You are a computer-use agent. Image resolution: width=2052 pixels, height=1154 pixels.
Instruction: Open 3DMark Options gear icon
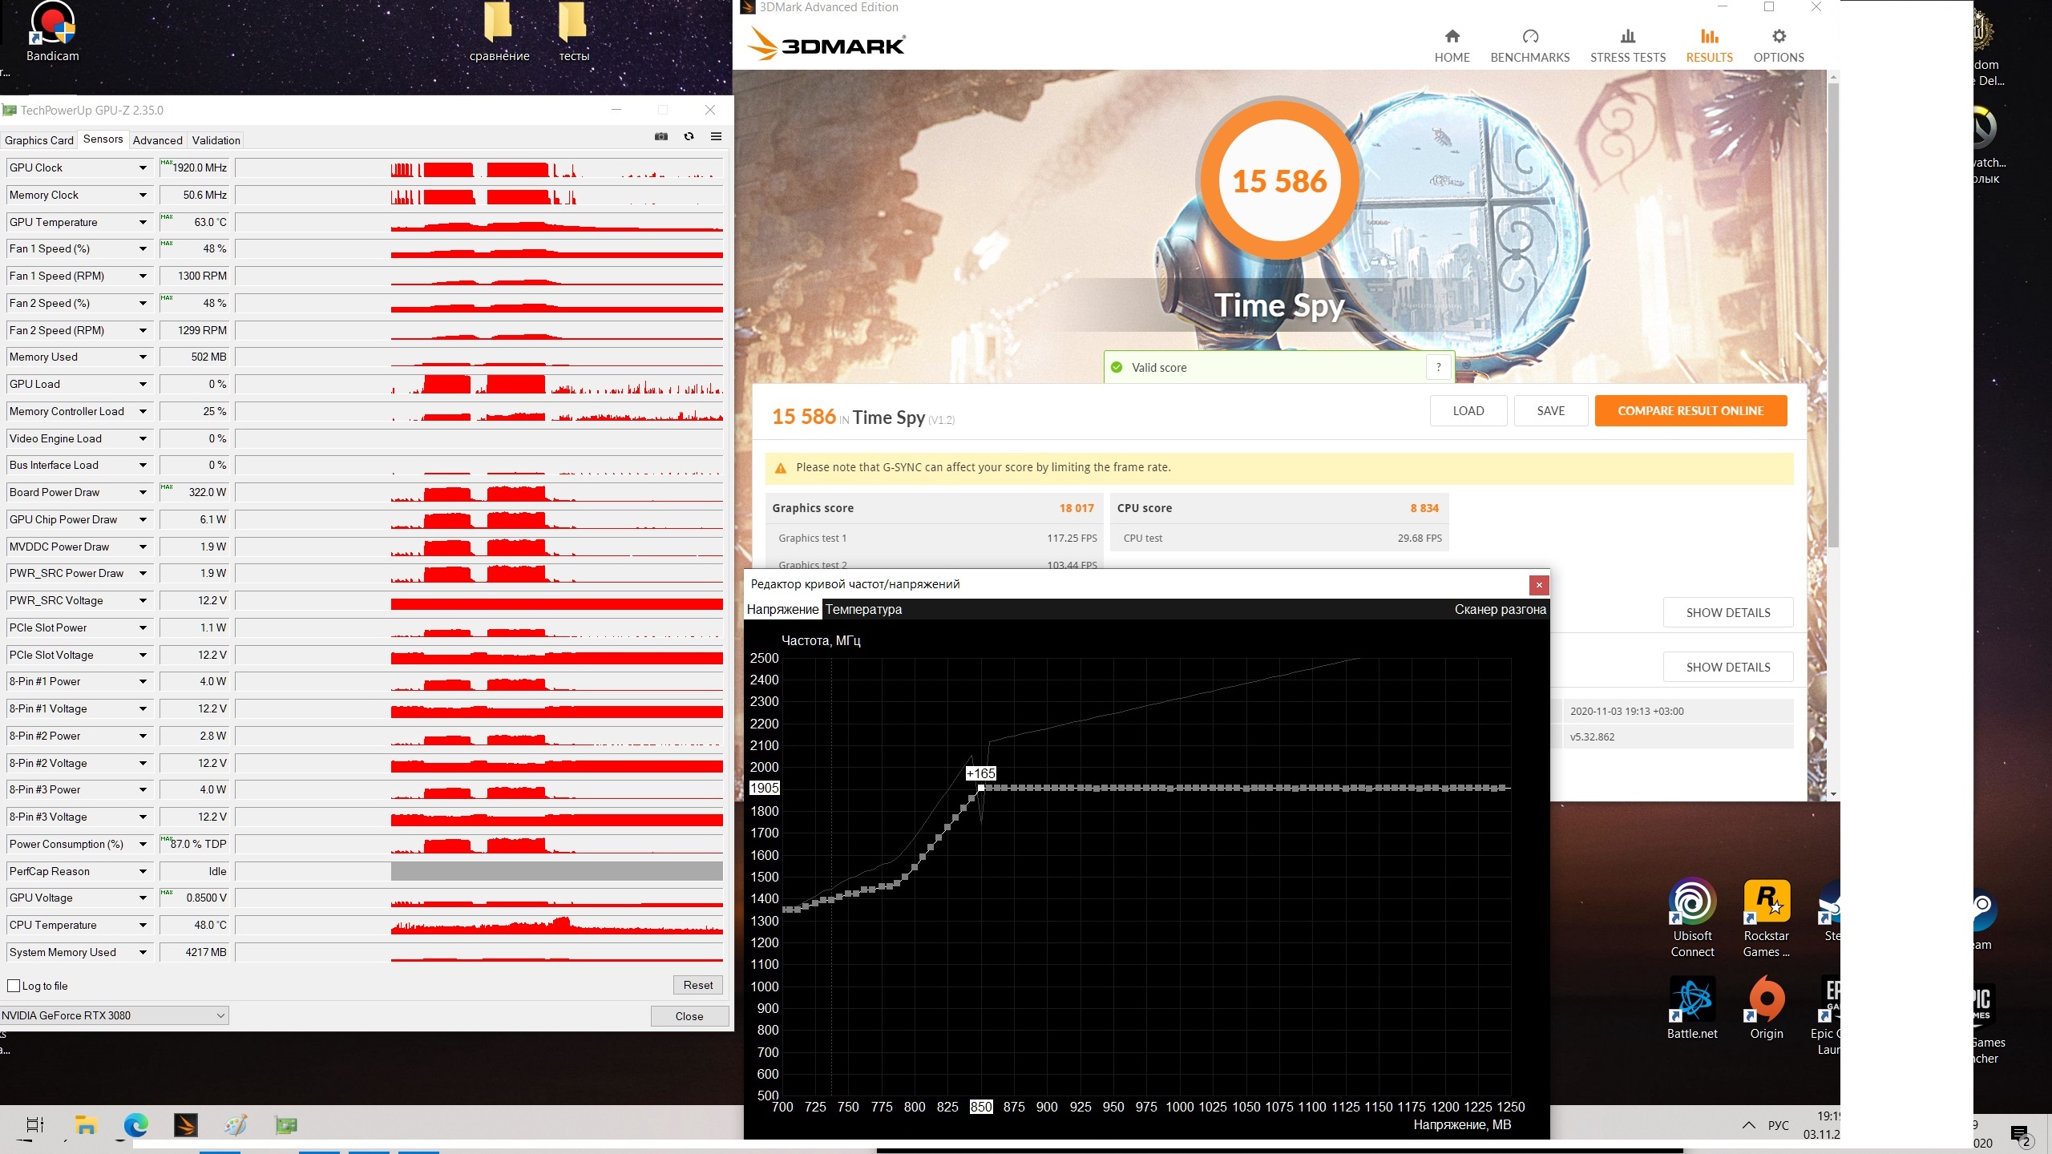(1778, 37)
